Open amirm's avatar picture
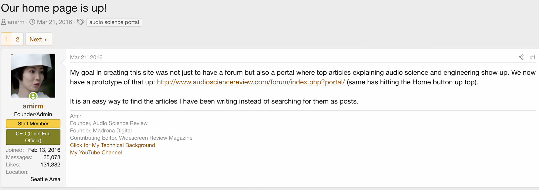The height and width of the screenshot is (190, 539). point(33,75)
